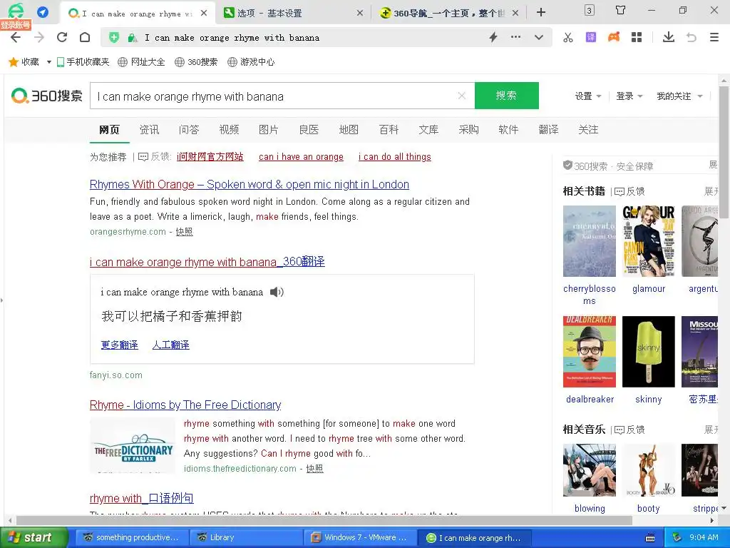This screenshot has width=730, height=548.
Task: Clear the search box with X
Action: [462, 96]
